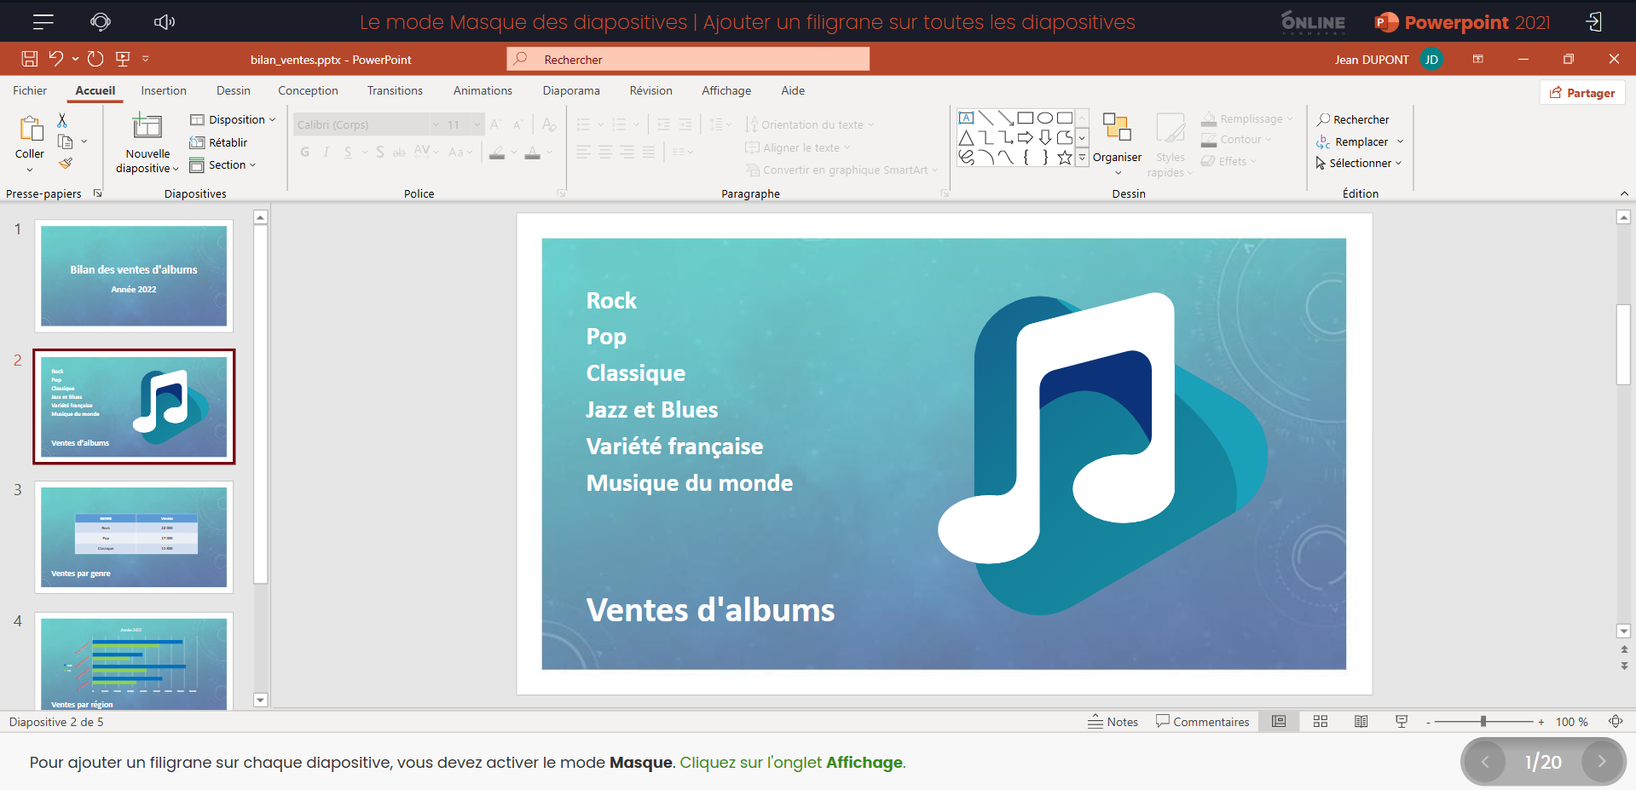Click the Nouvelle diapositive icon
This screenshot has width=1636, height=790.
tap(147, 126)
